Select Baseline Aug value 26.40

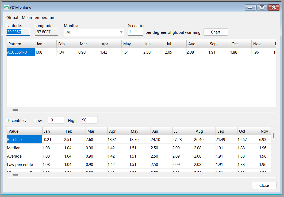tap(205, 140)
